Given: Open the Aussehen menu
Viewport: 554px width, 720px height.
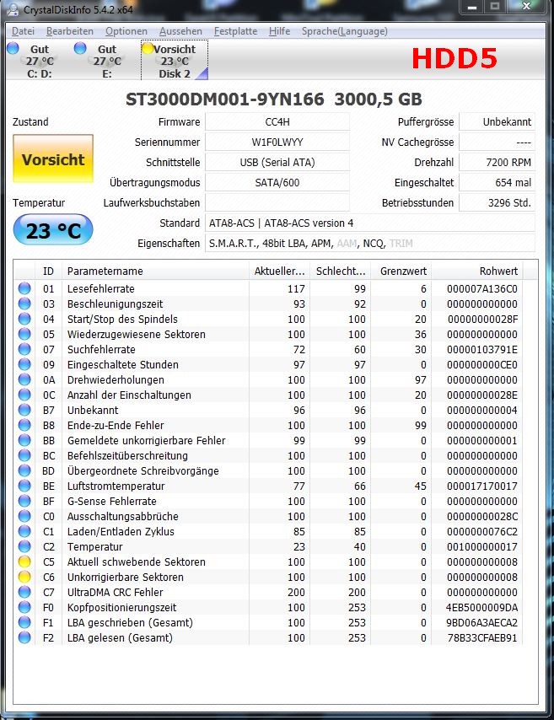Looking at the screenshot, I should tap(180, 31).
